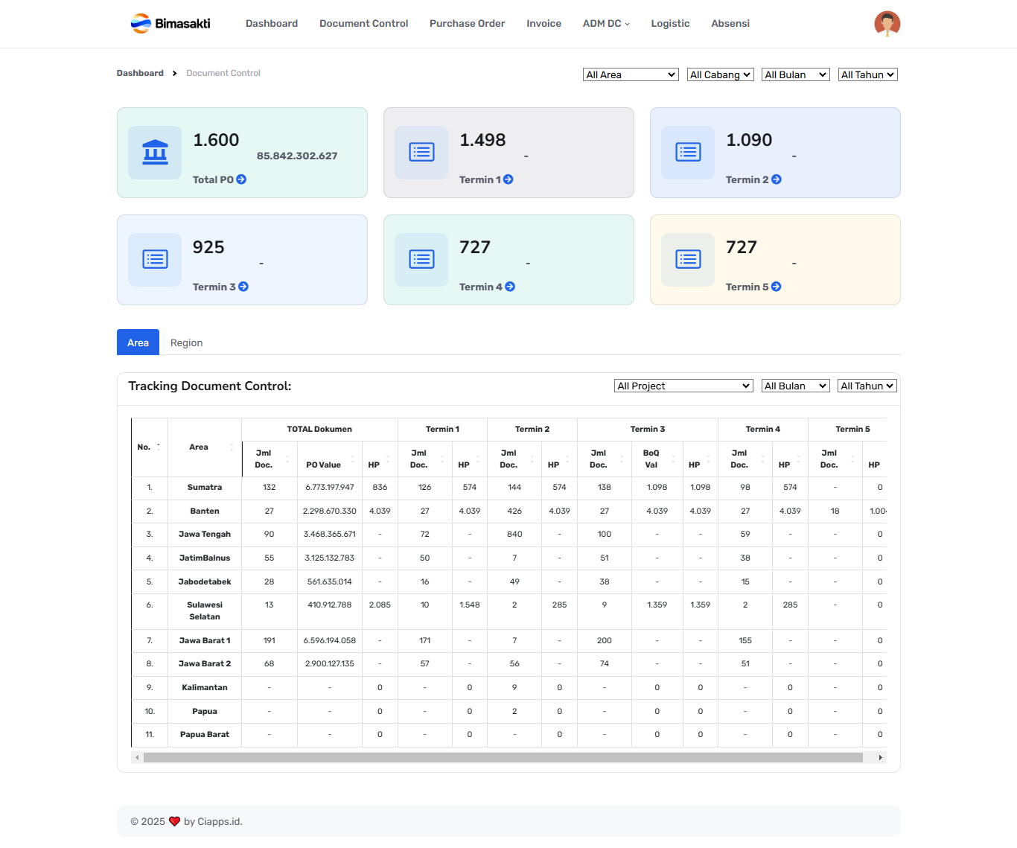Click the Total PO arrow icon
The width and height of the screenshot is (1017, 848).
pyautogui.click(x=241, y=179)
